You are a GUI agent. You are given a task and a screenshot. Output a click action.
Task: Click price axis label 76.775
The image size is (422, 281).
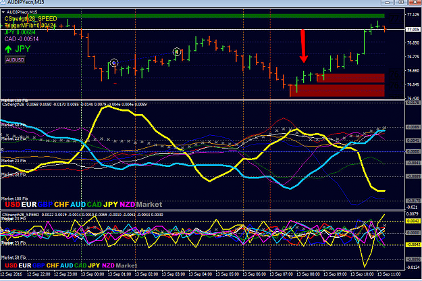pyautogui.click(x=413, y=57)
